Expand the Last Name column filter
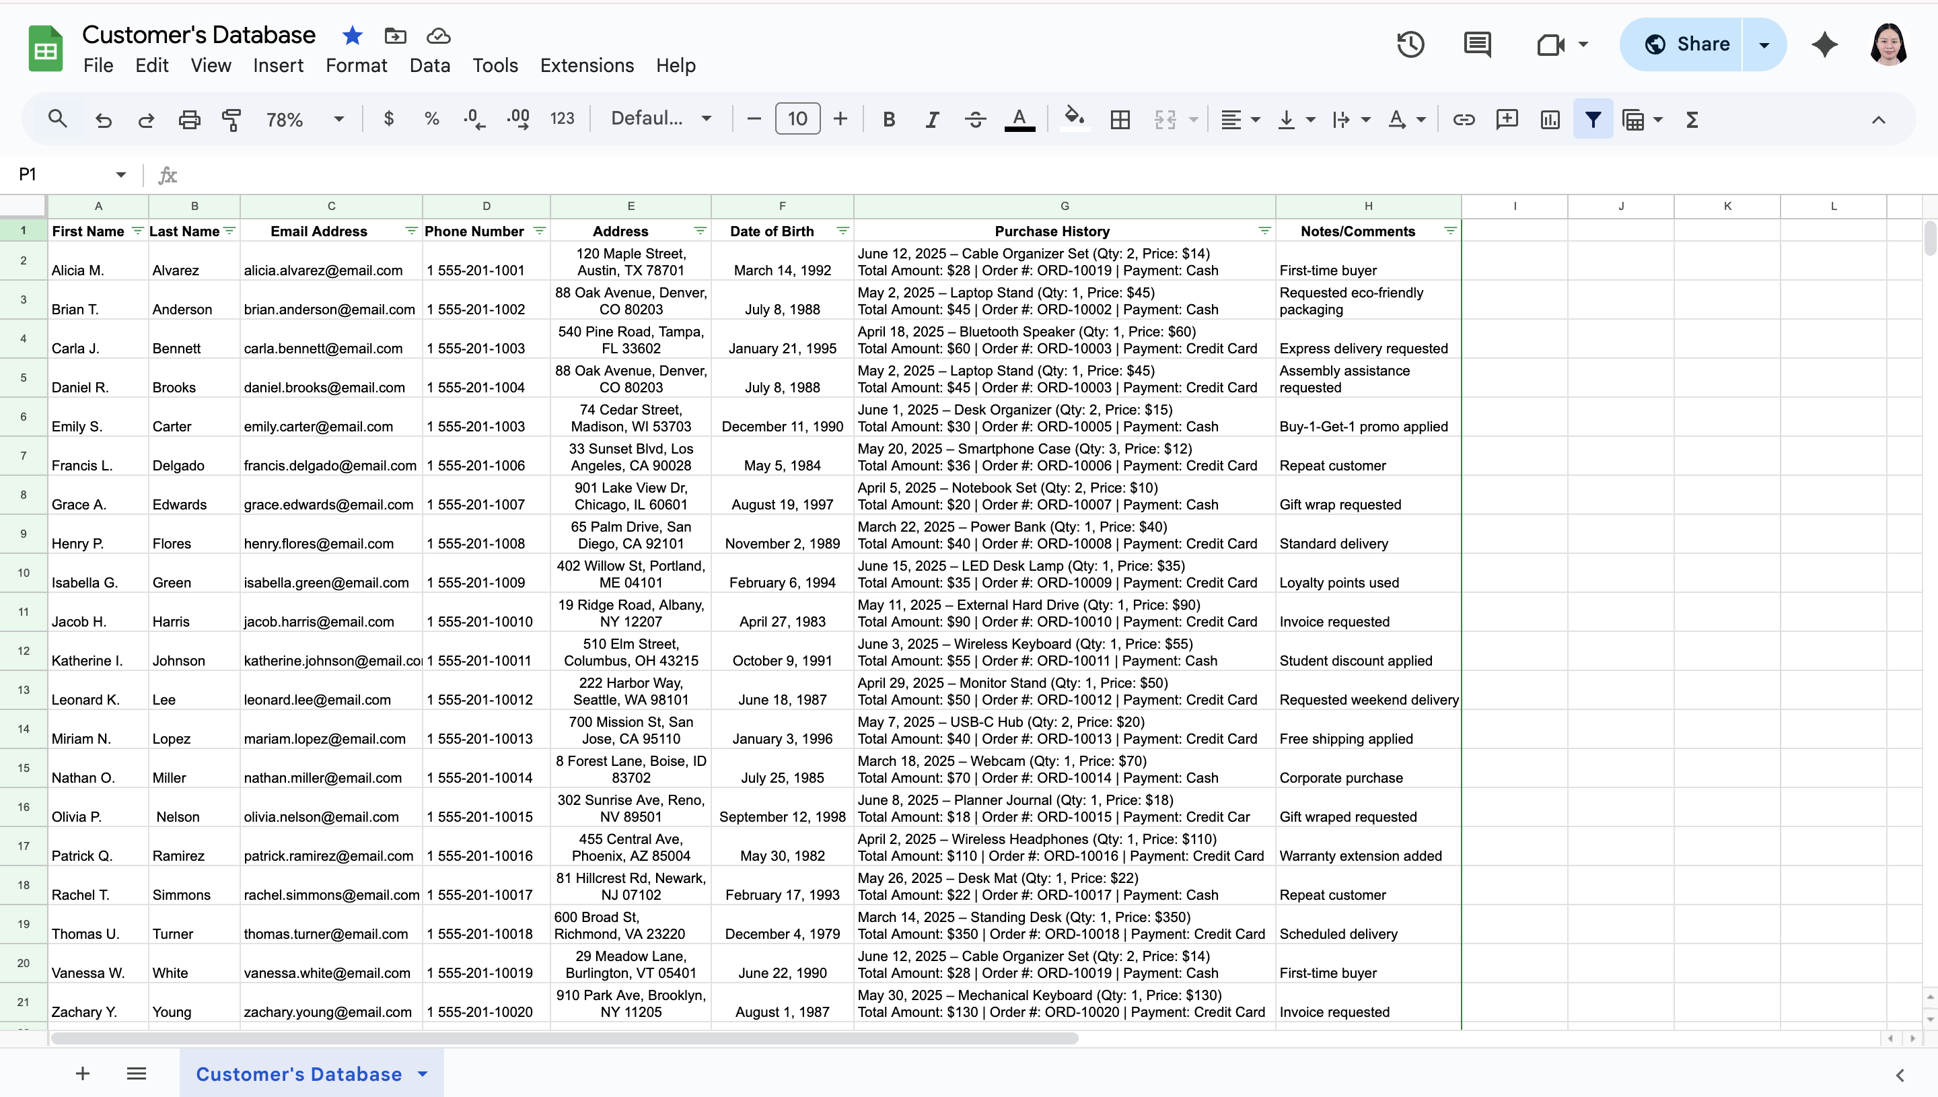1938x1097 pixels. 229,231
